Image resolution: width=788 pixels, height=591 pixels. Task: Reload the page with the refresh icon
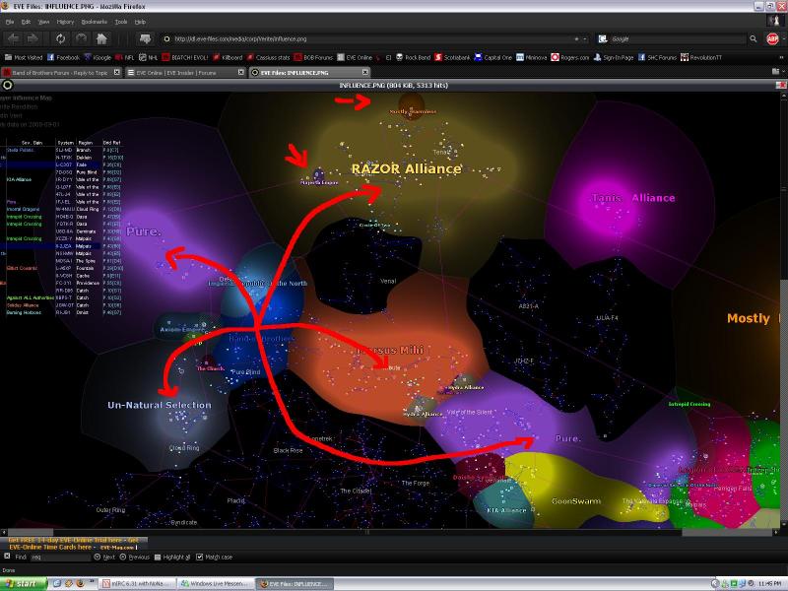[60, 38]
